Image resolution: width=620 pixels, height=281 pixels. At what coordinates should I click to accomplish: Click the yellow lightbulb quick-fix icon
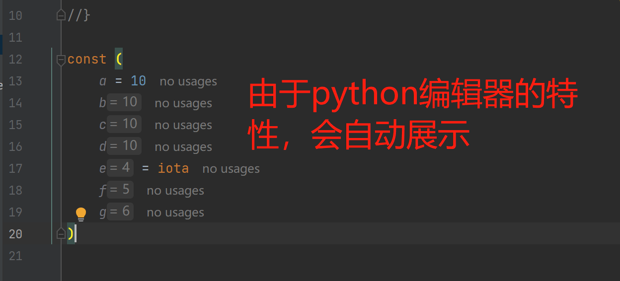(81, 214)
